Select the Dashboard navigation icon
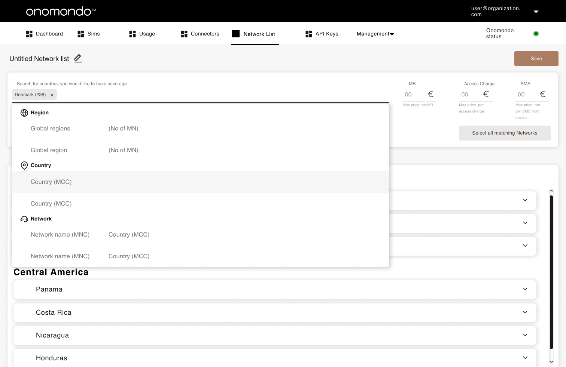 click(x=29, y=34)
